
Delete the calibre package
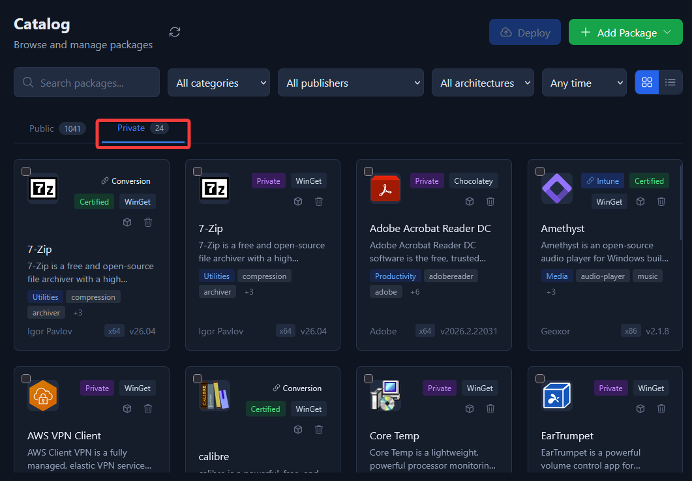319,430
